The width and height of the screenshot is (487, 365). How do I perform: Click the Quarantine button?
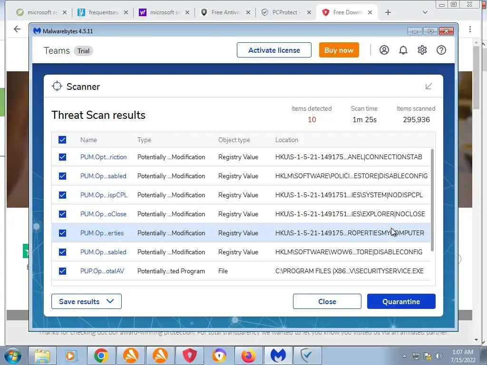[x=401, y=301]
